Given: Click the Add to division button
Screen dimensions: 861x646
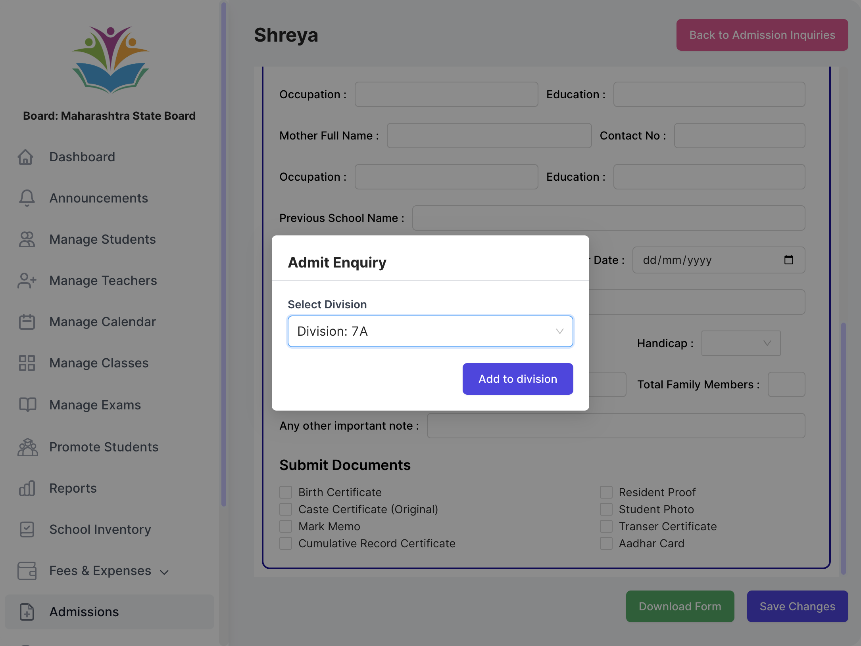Looking at the screenshot, I should point(518,379).
